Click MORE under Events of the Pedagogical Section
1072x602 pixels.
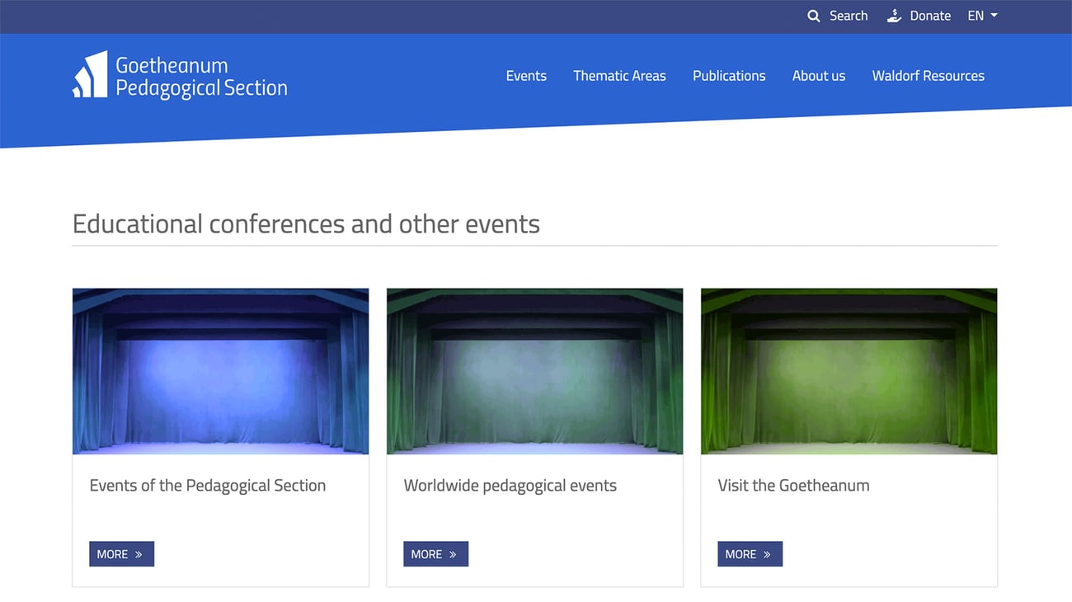[x=121, y=554]
